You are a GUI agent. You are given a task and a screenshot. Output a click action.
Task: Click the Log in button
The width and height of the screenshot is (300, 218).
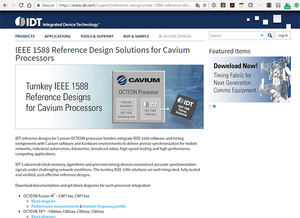tap(283, 35)
